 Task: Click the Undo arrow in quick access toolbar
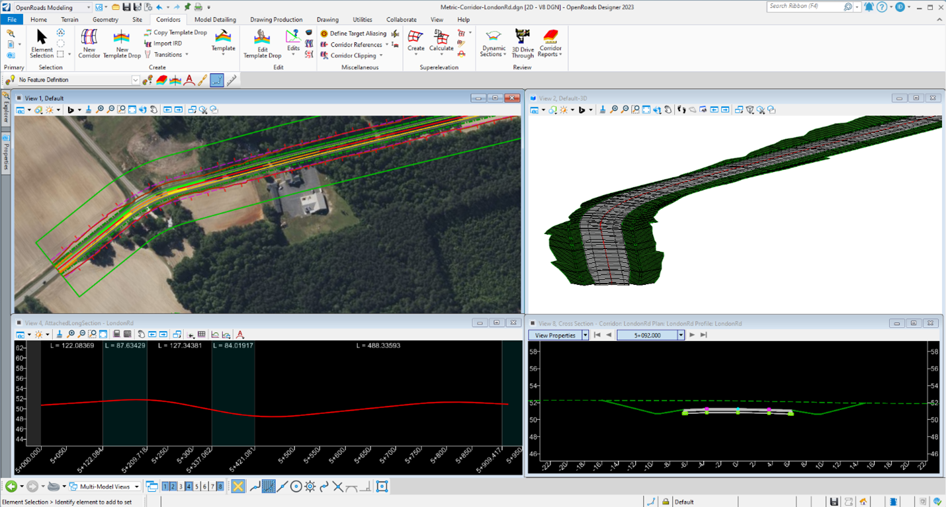coord(159,7)
